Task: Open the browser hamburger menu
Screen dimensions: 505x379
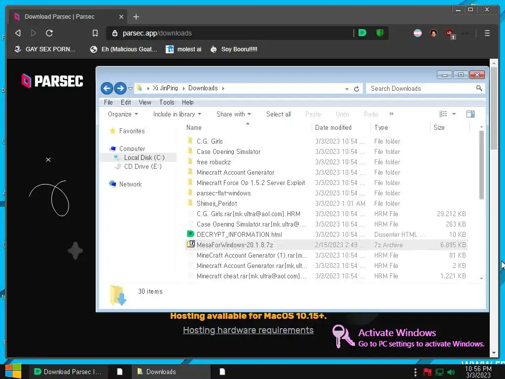Action: click(487, 33)
